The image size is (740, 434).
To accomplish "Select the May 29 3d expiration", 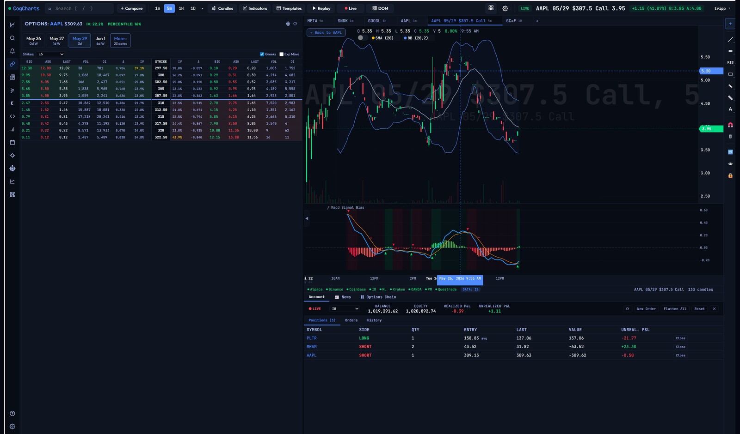I will tap(80, 41).
